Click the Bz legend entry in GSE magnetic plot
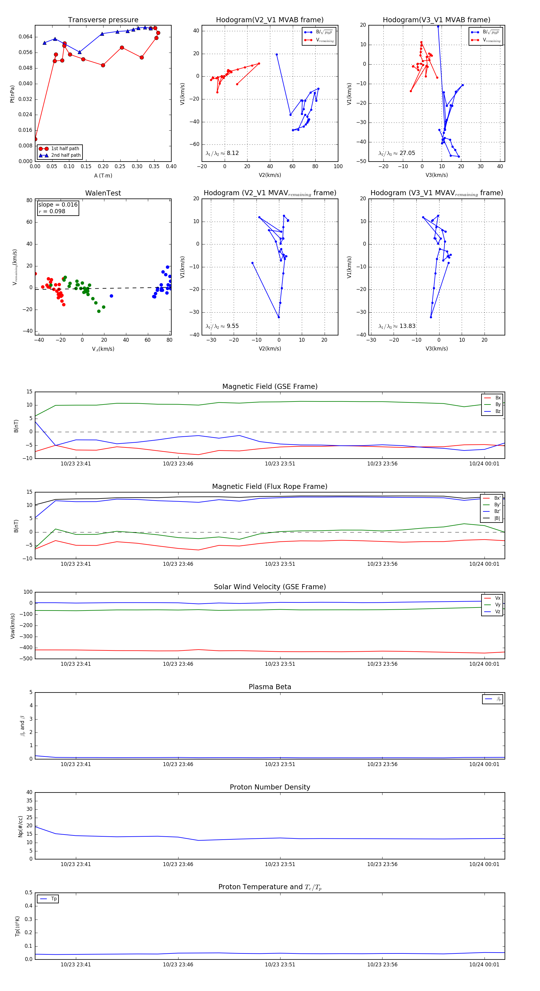 tap(492, 411)
